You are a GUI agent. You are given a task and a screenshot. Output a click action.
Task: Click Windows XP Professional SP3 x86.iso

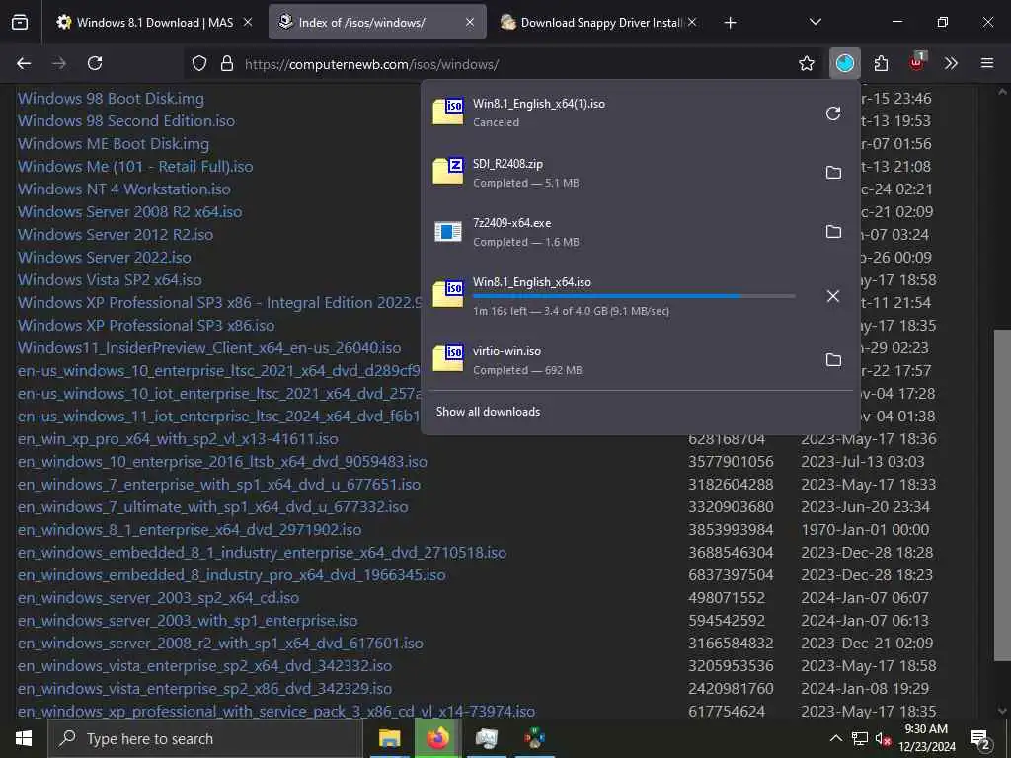(146, 325)
